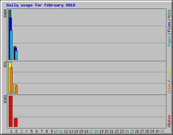This screenshot has height=135, width=173.
Task: Click day 26 on the x-axis
Action: click(137, 131)
